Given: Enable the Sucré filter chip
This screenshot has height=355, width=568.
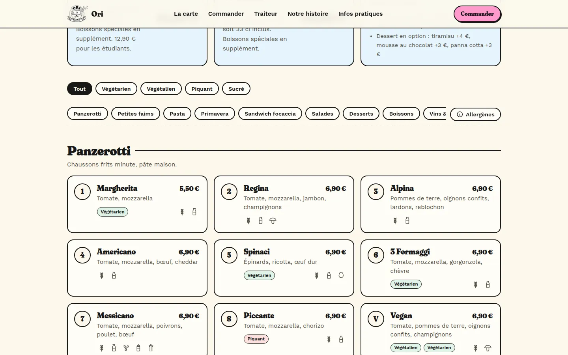Looking at the screenshot, I should 236,89.
